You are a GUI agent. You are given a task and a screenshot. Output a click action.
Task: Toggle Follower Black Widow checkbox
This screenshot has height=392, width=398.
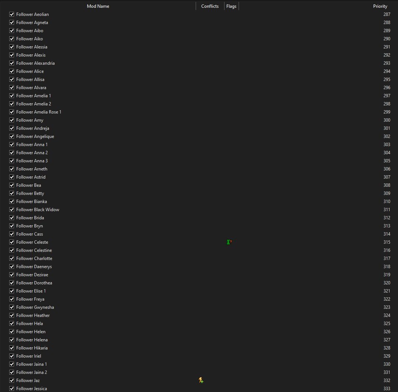(x=12, y=210)
